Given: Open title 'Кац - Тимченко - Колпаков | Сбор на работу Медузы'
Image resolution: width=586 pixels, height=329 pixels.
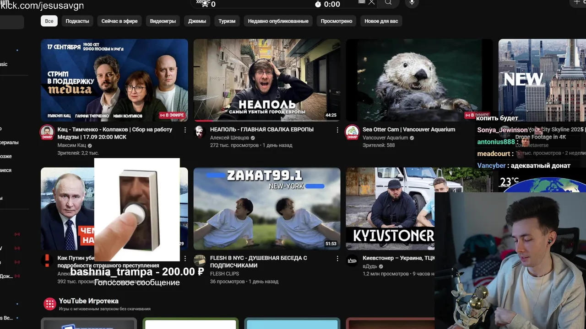Looking at the screenshot, I should pyautogui.click(x=115, y=133).
